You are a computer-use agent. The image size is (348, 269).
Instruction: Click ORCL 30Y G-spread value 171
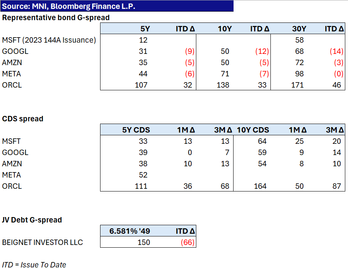(298, 85)
